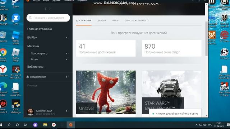This screenshot has height=129, width=230.
Task: Click Очки Origin: 870 under username
Action: tap(46, 114)
